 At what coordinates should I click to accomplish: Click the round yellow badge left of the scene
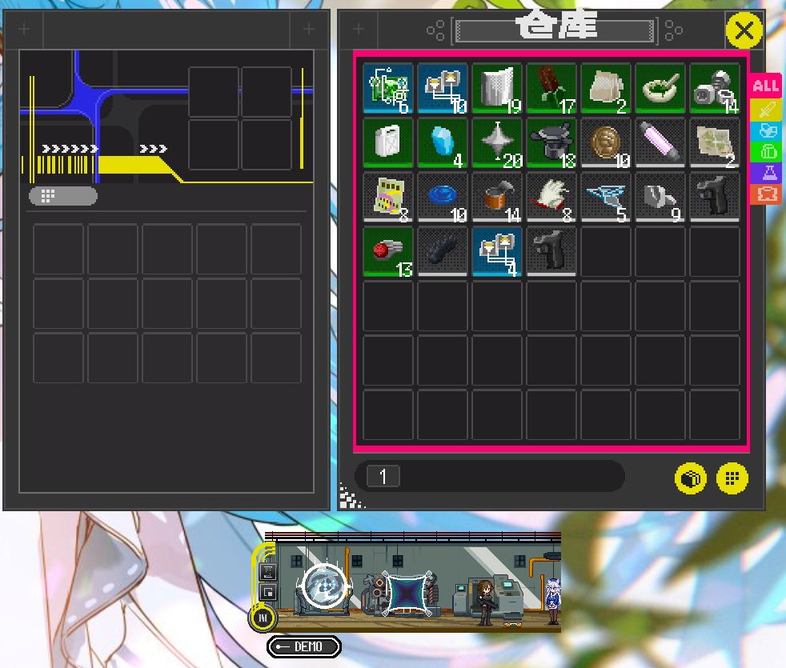tap(263, 618)
